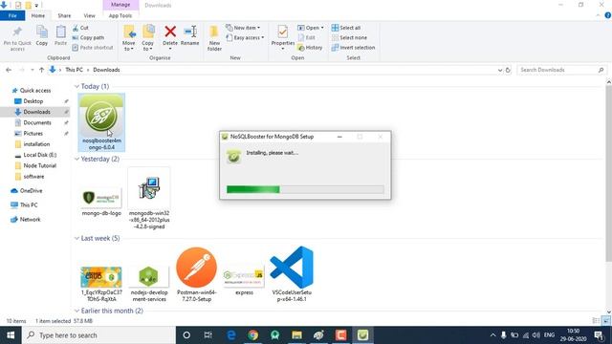
Task: Open Microsoft Edge from the taskbar
Action: click(231, 335)
